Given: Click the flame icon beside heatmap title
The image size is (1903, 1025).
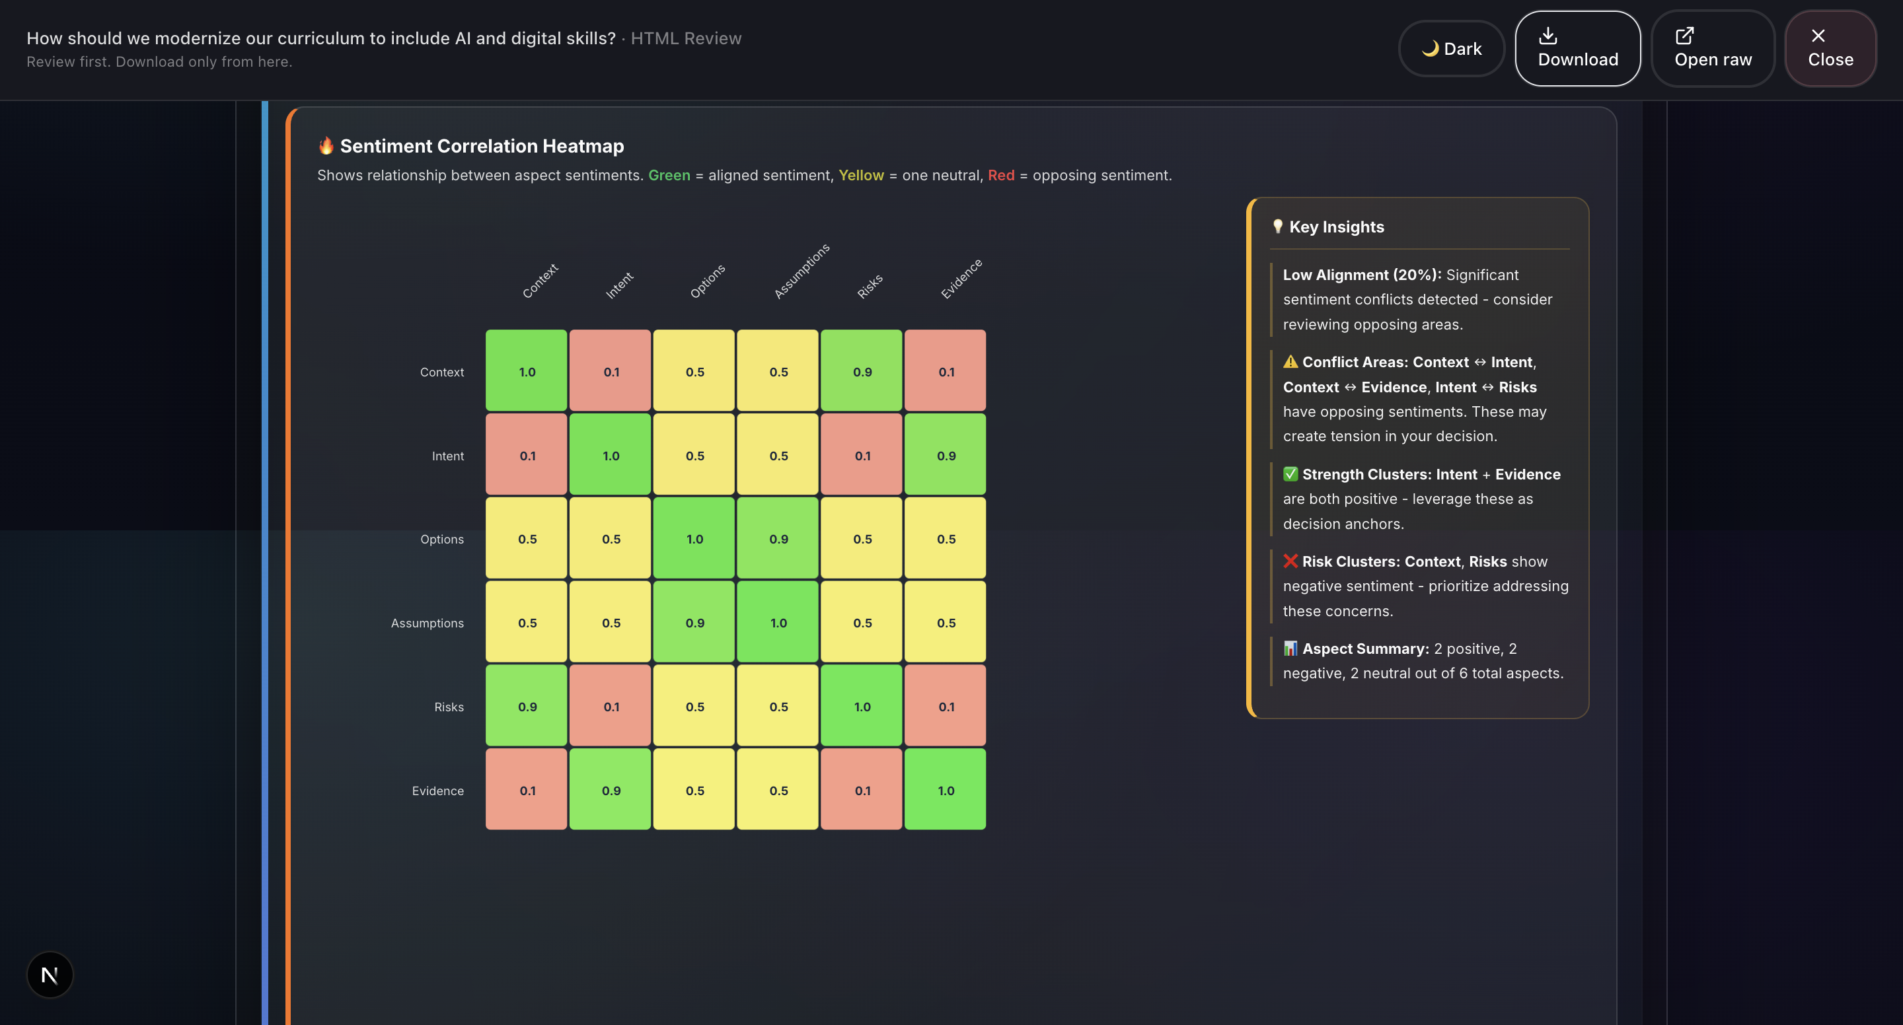Looking at the screenshot, I should click(x=326, y=145).
